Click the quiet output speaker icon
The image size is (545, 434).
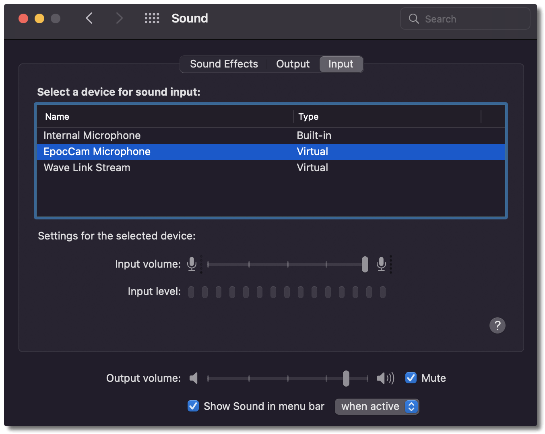[194, 378]
